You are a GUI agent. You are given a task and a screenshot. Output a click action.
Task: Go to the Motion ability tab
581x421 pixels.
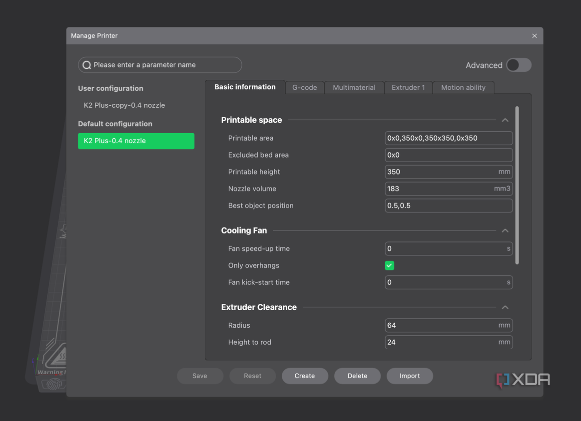463,88
